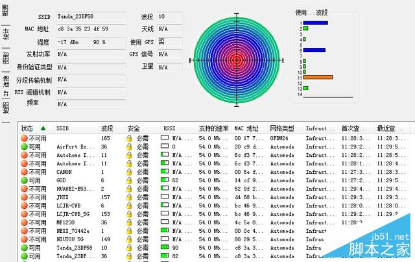Sort by 网络类型 column header
Viewport: 415px width, 262px height.
(x=282, y=128)
